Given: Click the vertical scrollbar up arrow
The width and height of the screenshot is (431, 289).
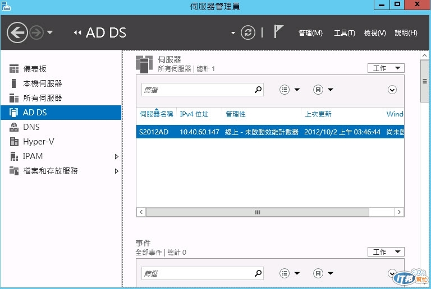Looking at the screenshot, I should pos(424,55).
